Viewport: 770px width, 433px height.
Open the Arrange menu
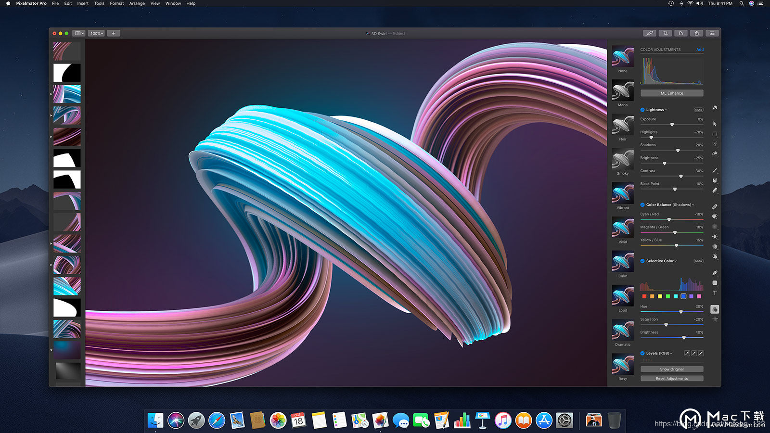click(x=137, y=3)
